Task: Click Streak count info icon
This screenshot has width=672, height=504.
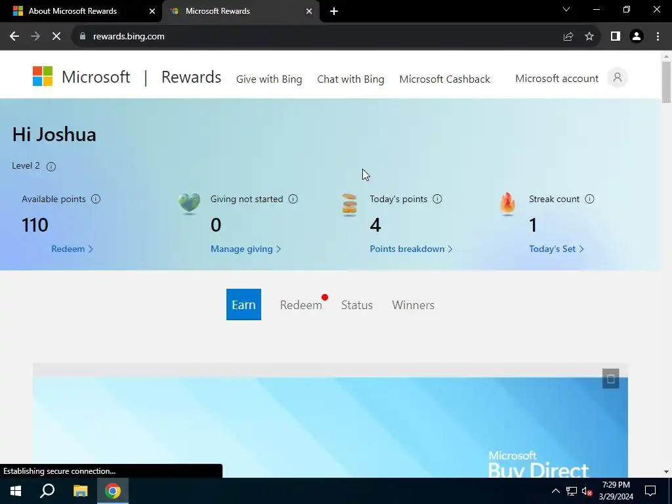Action: coord(590,199)
